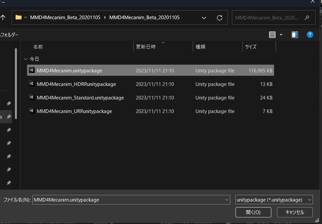Sort by 種類 column header
This screenshot has height=224, width=322.
point(200,47)
